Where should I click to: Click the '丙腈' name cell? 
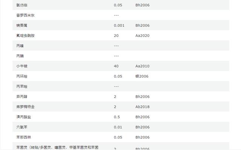pyautogui.click(x=20, y=56)
